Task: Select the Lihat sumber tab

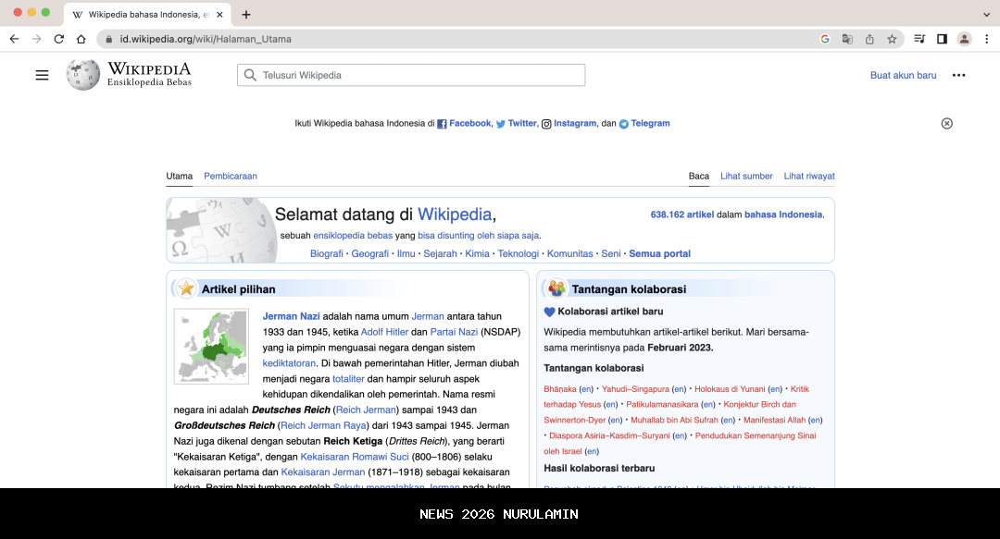Action: (746, 176)
